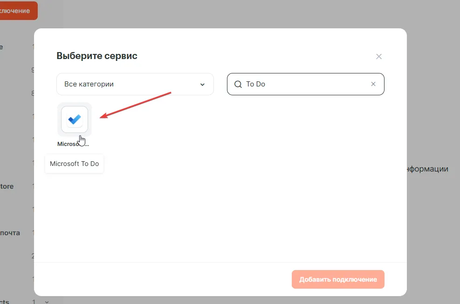Click the Выберите сервис dialog title

tap(97, 56)
